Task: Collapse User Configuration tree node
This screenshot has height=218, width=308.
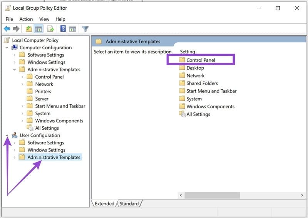Action: (x=7, y=136)
